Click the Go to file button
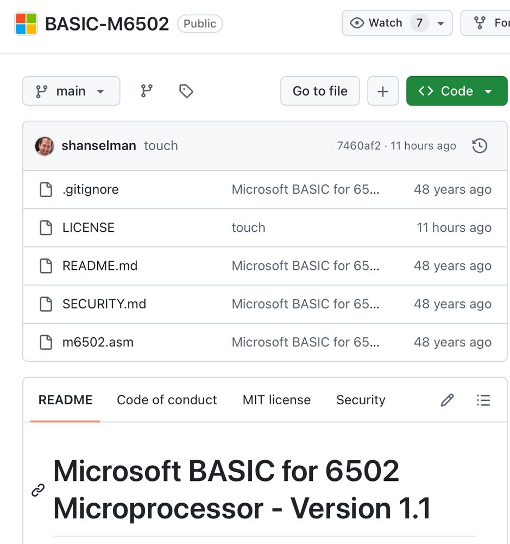The width and height of the screenshot is (510, 544). (x=320, y=91)
